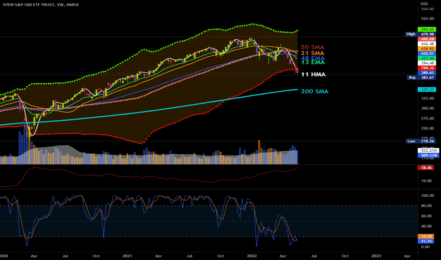Click the green 423.66 price tag

tap(427, 58)
